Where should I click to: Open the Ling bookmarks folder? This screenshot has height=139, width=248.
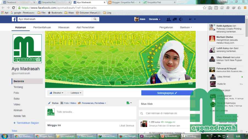(107, 13)
